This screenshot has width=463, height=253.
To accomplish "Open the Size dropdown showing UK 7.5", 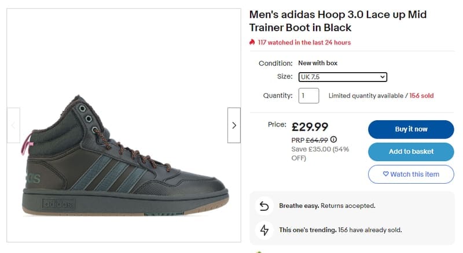I will (x=343, y=77).
